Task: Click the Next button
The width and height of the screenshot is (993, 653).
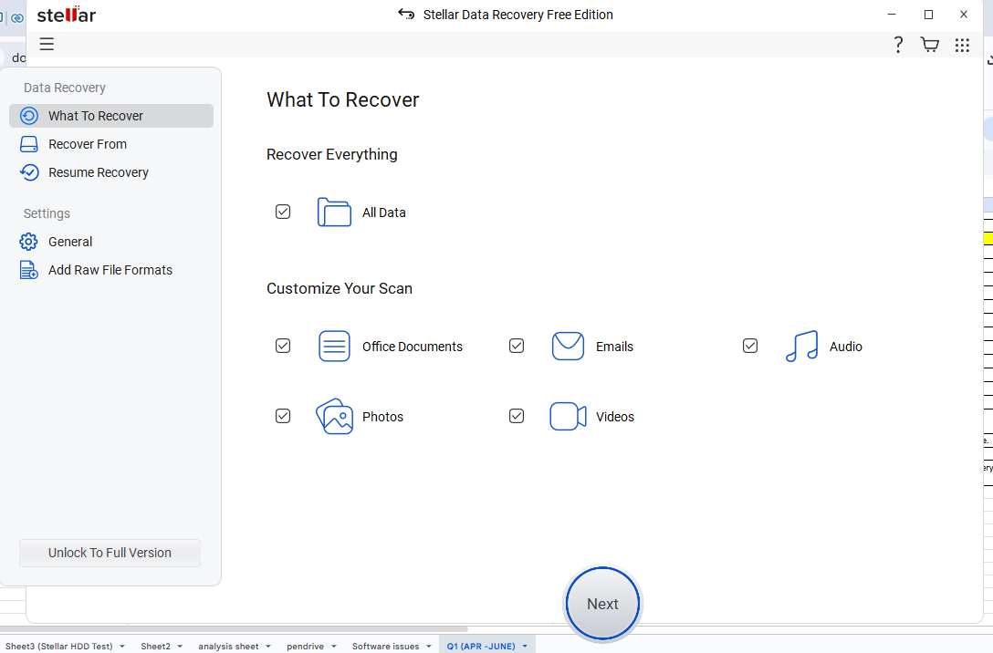Action: pyautogui.click(x=602, y=604)
